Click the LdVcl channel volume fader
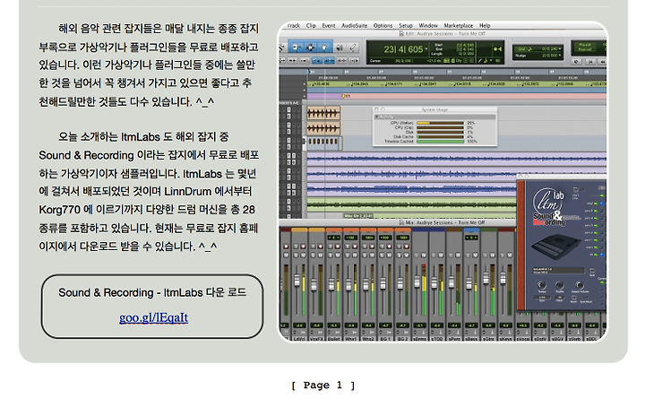The width and height of the screenshot is (645, 407). point(297,281)
